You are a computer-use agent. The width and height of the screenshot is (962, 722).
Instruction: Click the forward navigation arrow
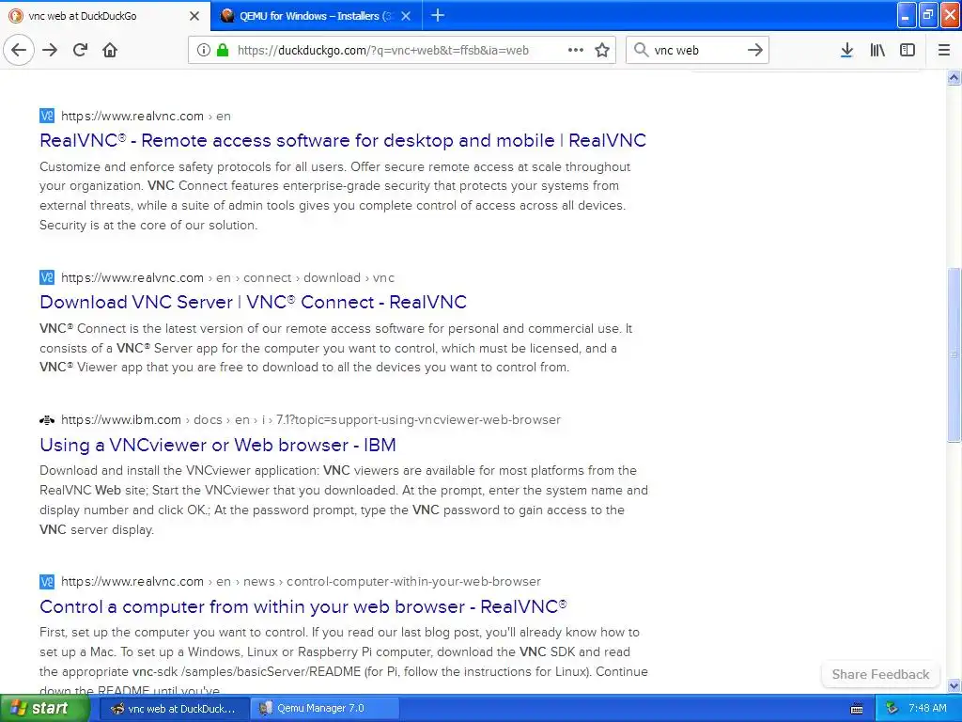[x=51, y=51]
